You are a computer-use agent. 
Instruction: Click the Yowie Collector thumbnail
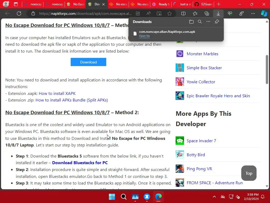point(180,82)
